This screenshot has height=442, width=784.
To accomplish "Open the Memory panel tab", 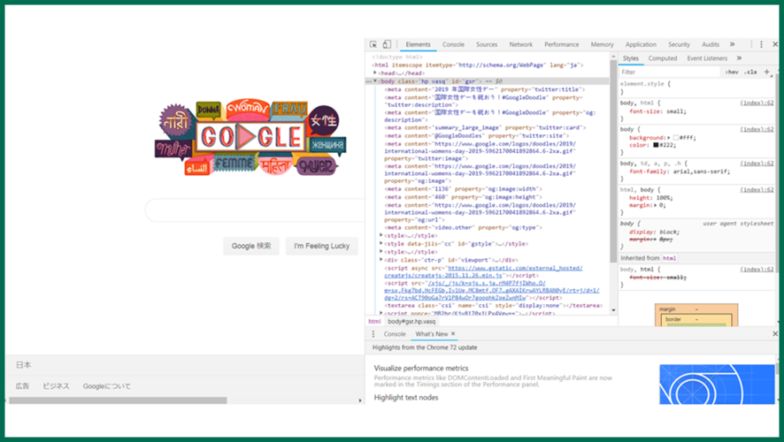I will click(602, 44).
